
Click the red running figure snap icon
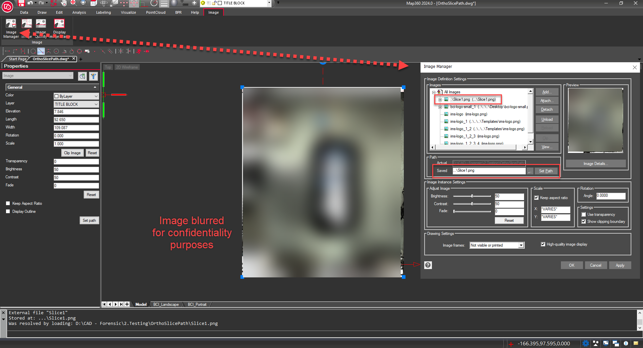click(139, 51)
